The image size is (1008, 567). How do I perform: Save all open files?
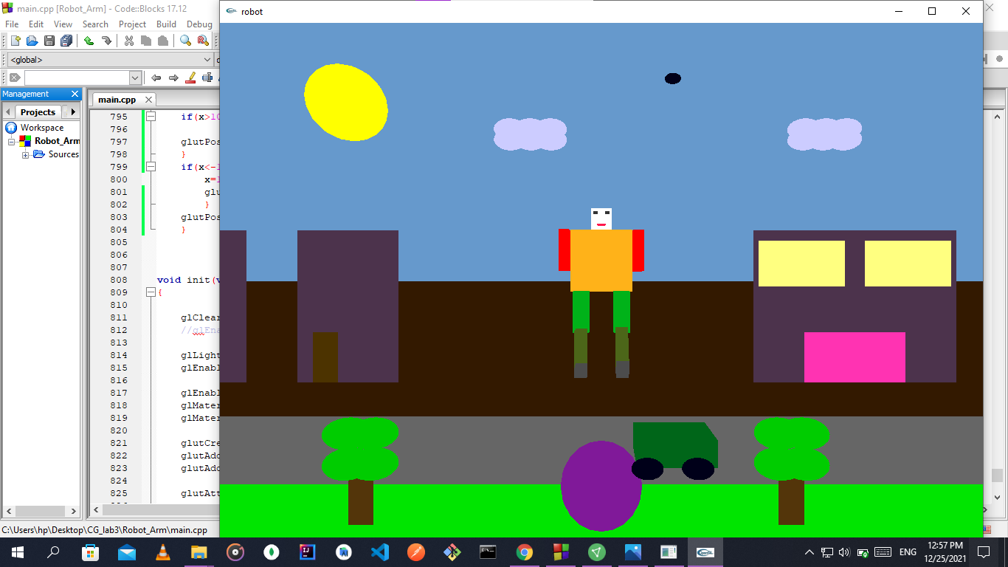(66, 41)
